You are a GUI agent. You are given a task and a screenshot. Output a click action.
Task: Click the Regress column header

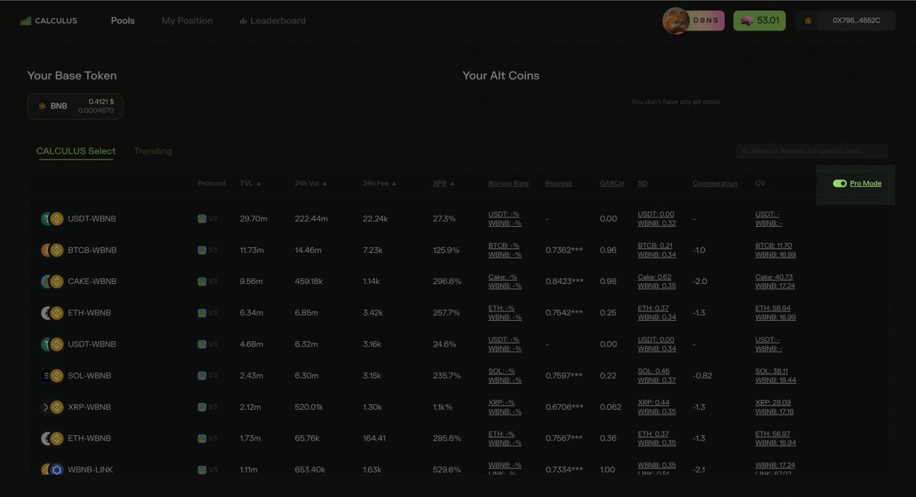pyautogui.click(x=559, y=183)
